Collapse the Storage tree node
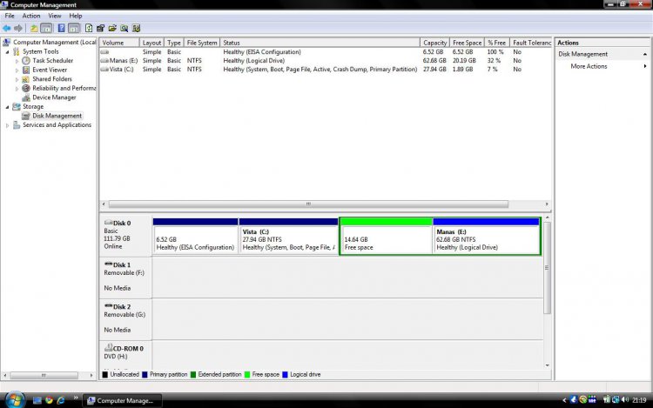653x408 pixels. tap(7, 107)
